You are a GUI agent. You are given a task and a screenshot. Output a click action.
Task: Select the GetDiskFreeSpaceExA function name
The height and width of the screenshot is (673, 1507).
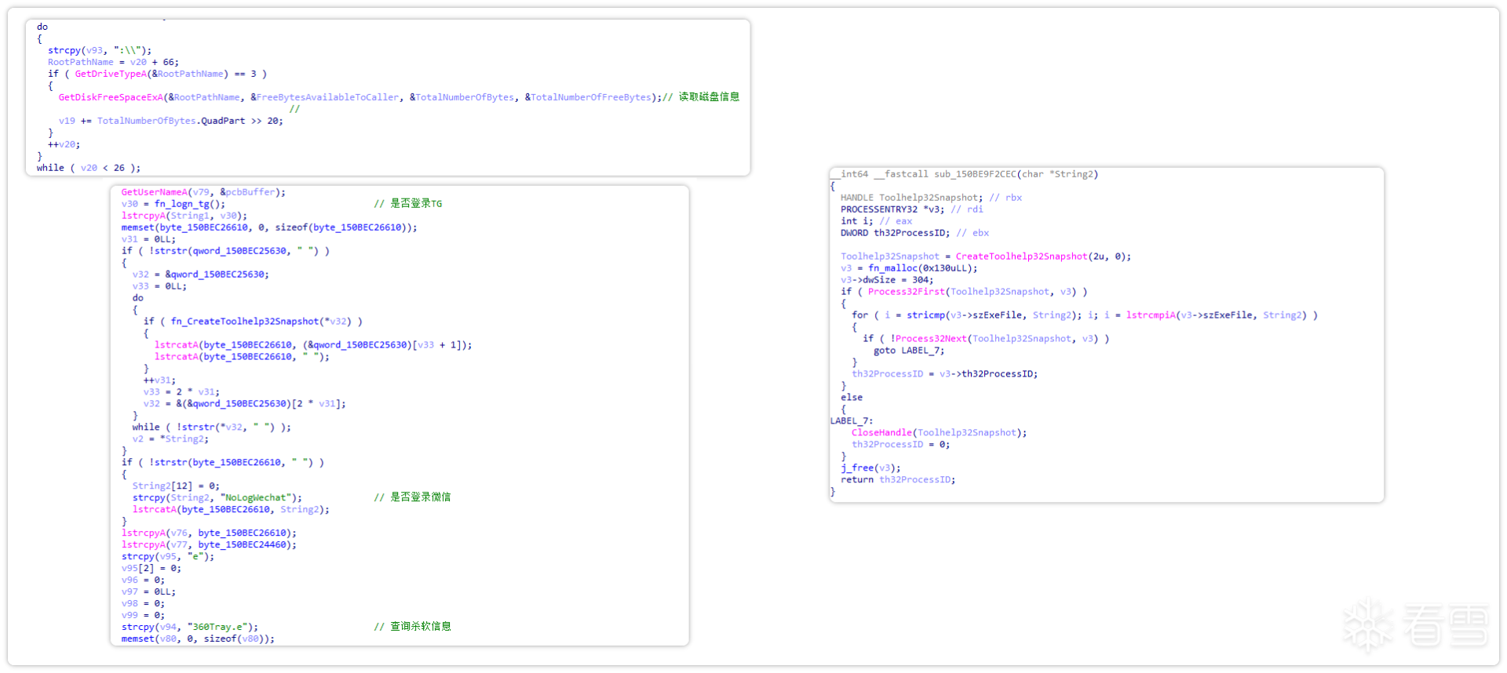111,97
